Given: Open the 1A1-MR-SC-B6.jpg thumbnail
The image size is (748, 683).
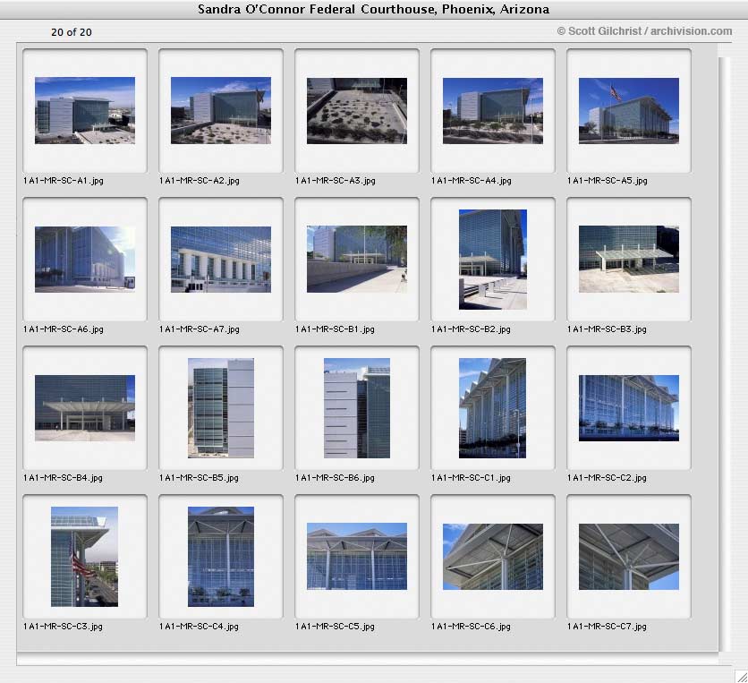Looking at the screenshot, I should click(x=357, y=408).
